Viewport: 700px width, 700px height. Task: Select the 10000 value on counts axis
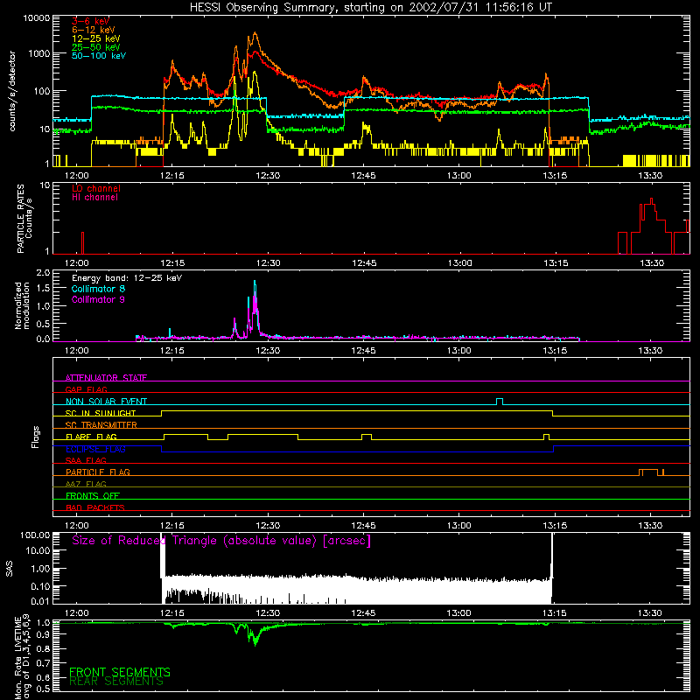coord(37,18)
